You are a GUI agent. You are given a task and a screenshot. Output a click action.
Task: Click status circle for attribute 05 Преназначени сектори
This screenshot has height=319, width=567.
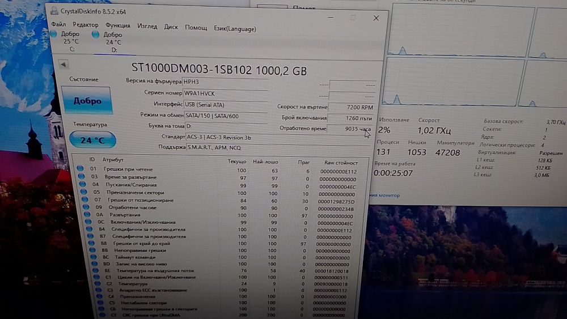(x=83, y=192)
